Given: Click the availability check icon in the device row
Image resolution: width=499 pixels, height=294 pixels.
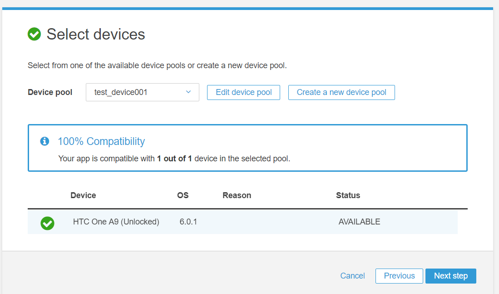Looking at the screenshot, I should click(x=47, y=223).
